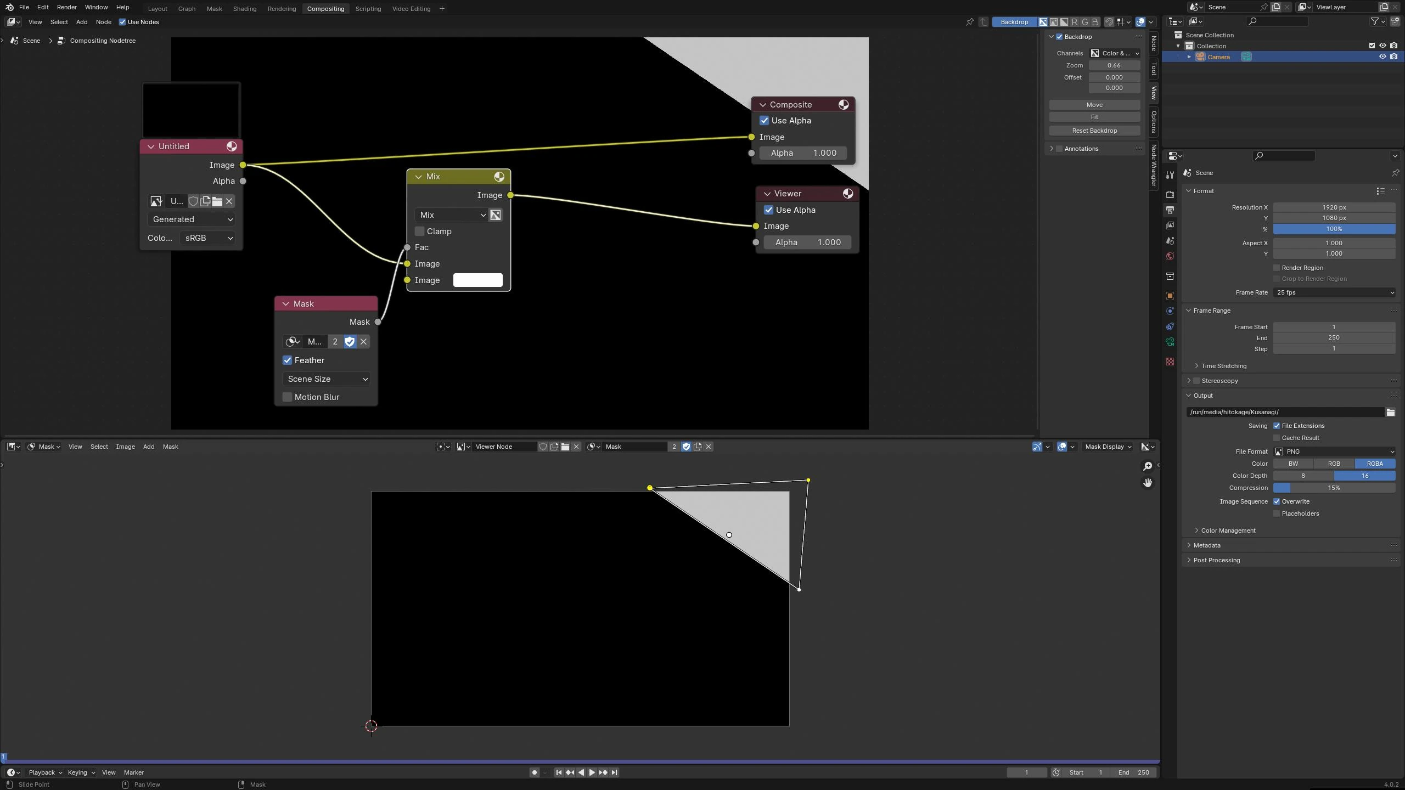Open the Mix blend type dropdown
Screen dimensions: 1405x790
pos(451,215)
